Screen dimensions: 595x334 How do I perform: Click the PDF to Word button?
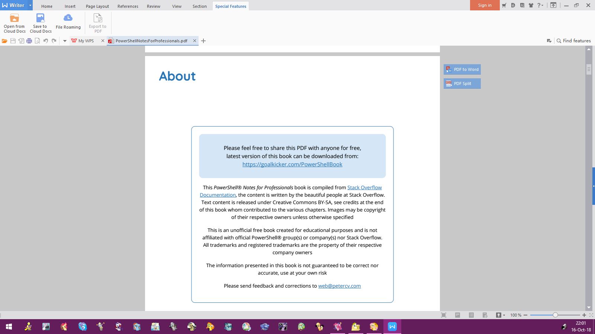click(x=462, y=69)
